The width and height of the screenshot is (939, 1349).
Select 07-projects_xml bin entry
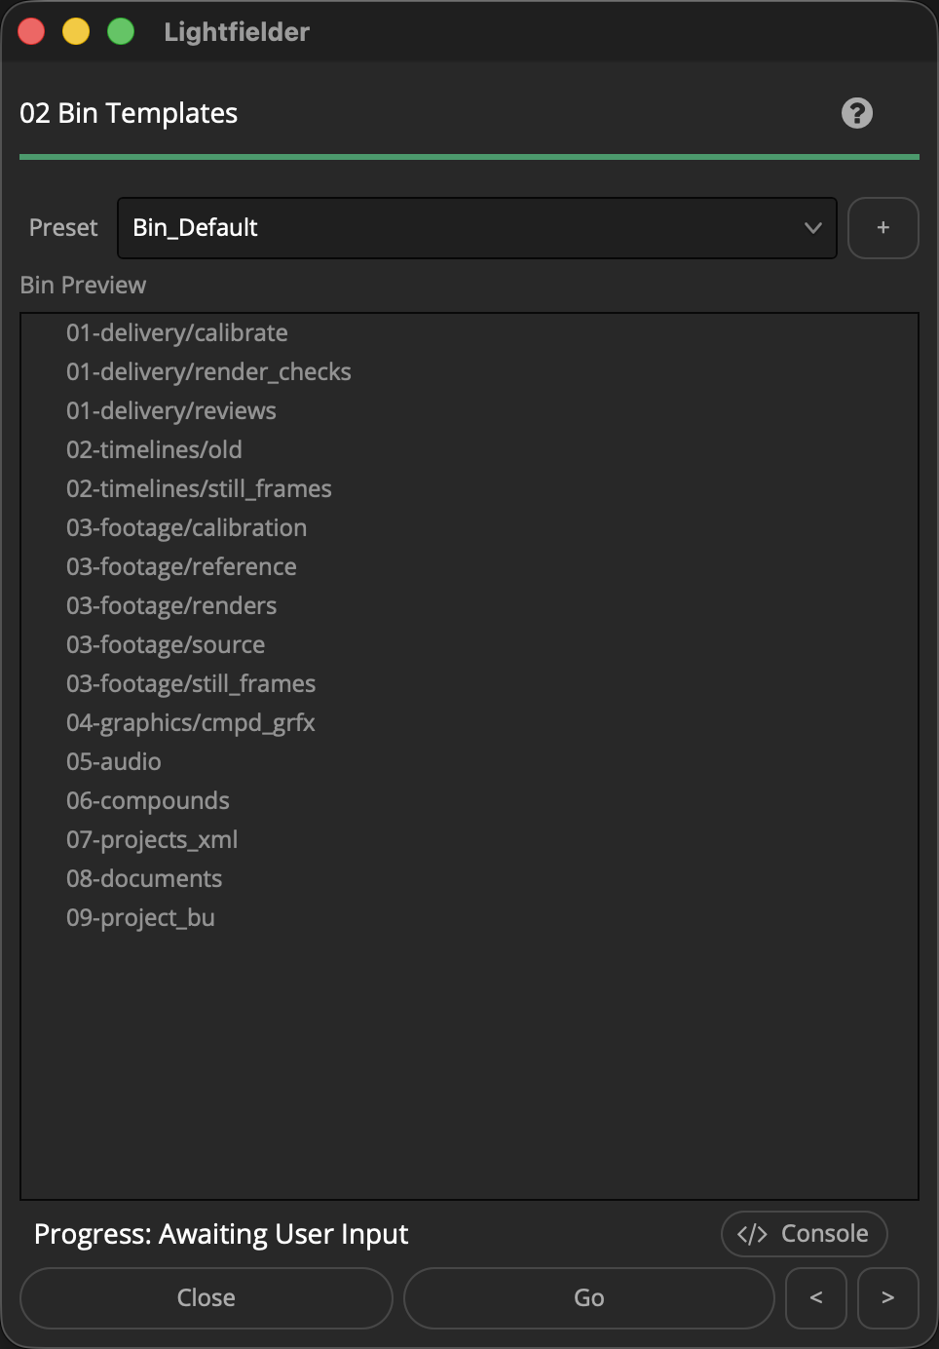pyautogui.click(x=152, y=840)
